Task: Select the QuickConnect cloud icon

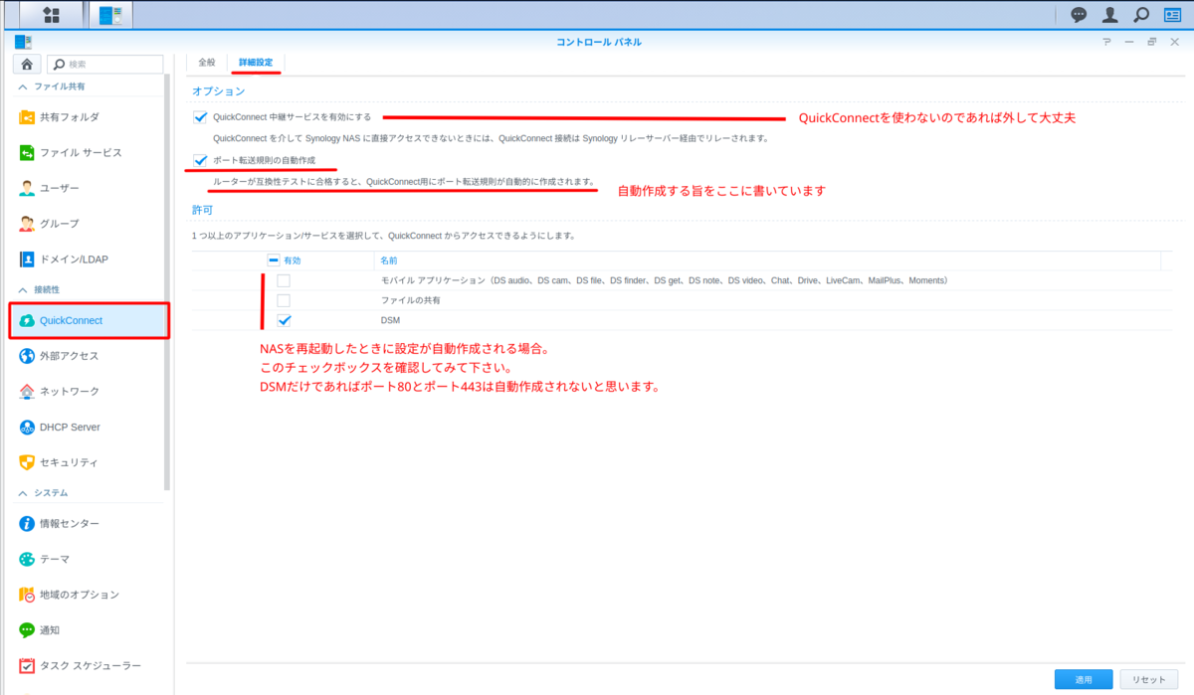Action: coord(27,320)
